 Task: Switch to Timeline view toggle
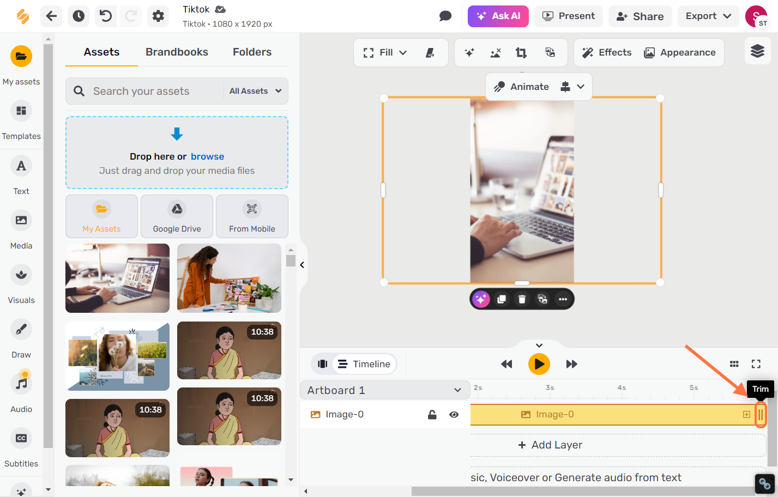click(x=364, y=364)
